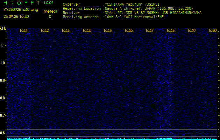Click the meteor label
220x140 pixels.
tap(50, 12)
